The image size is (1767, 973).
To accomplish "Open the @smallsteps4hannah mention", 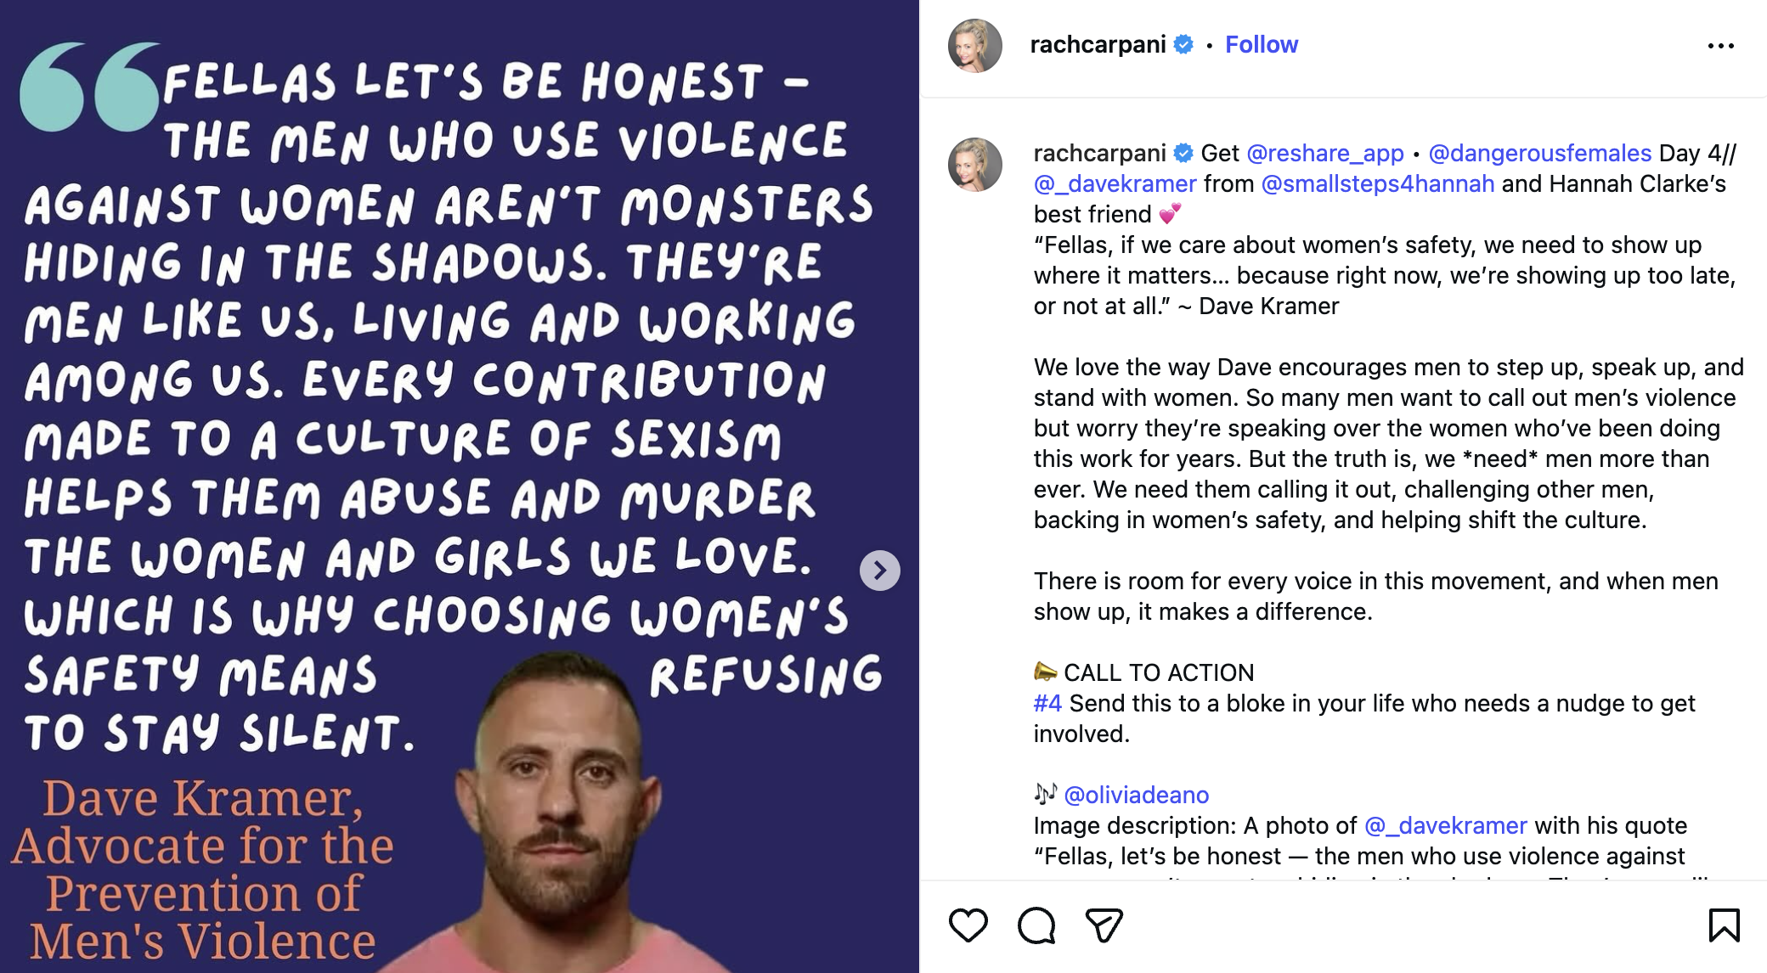I will [x=1377, y=183].
